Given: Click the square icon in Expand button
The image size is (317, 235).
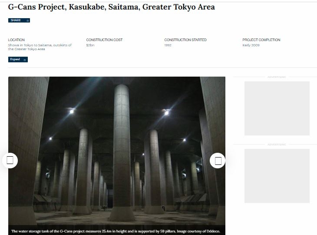Looking at the screenshot, I should (25, 60).
